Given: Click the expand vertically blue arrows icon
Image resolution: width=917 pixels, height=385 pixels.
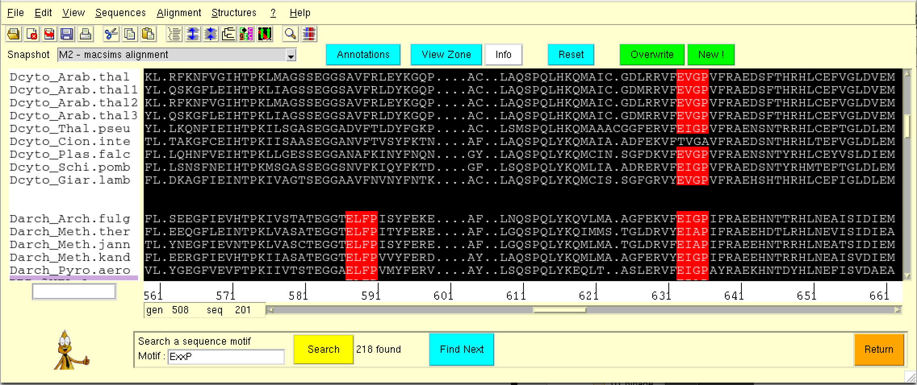Looking at the screenshot, I should [x=193, y=34].
